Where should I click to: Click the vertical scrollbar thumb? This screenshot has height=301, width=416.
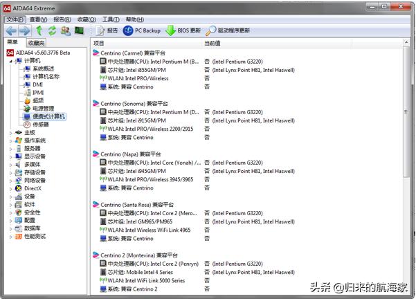406,111
